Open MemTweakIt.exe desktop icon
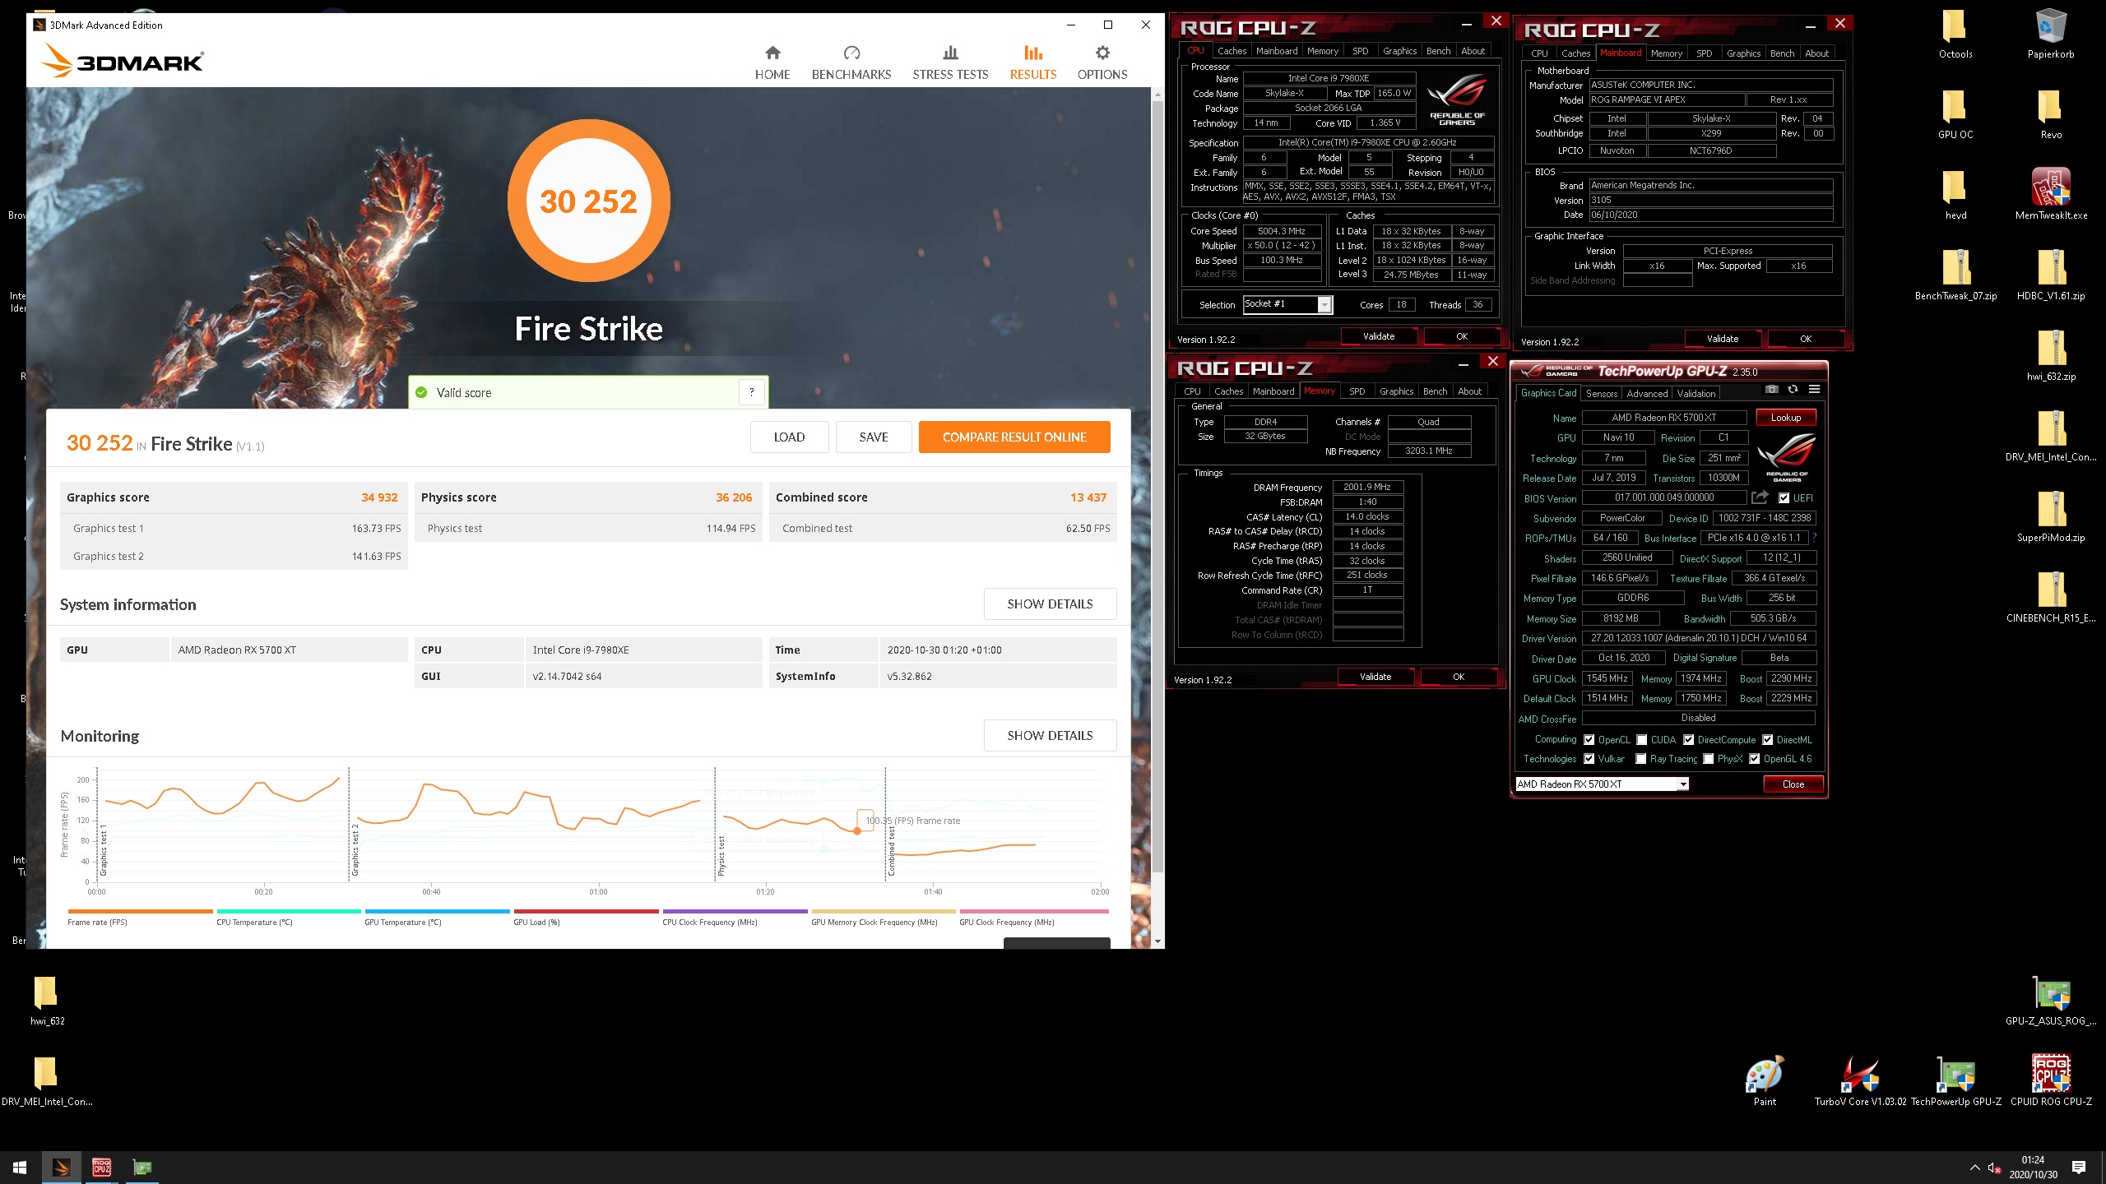 point(2051,194)
